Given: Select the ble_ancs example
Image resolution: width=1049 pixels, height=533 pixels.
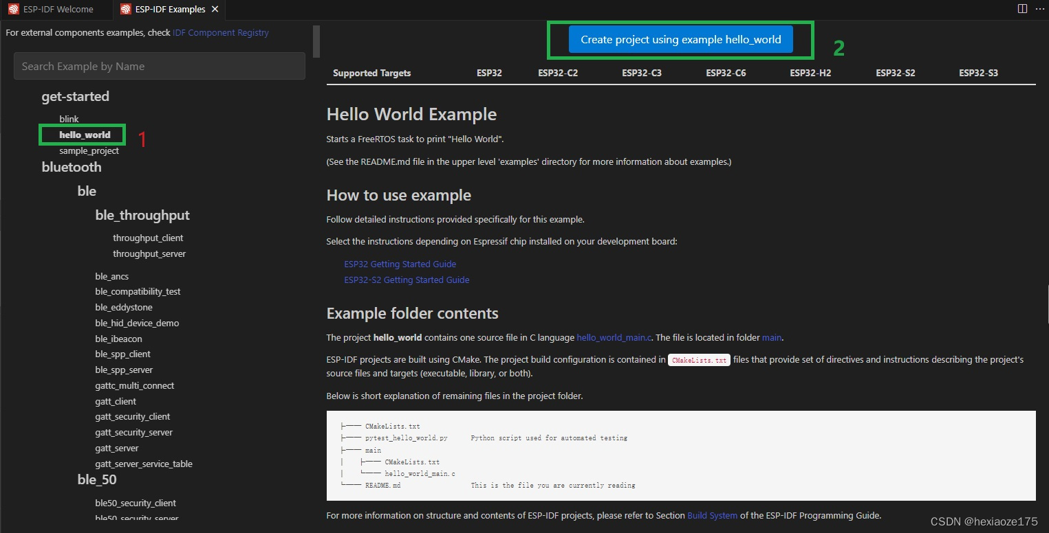Looking at the screenshot, I should click(x=112, y=276).
